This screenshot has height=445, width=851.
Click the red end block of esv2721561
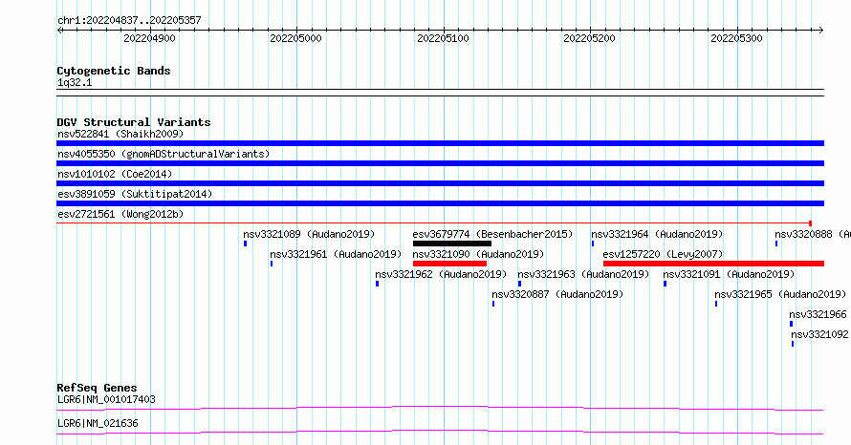810,223
